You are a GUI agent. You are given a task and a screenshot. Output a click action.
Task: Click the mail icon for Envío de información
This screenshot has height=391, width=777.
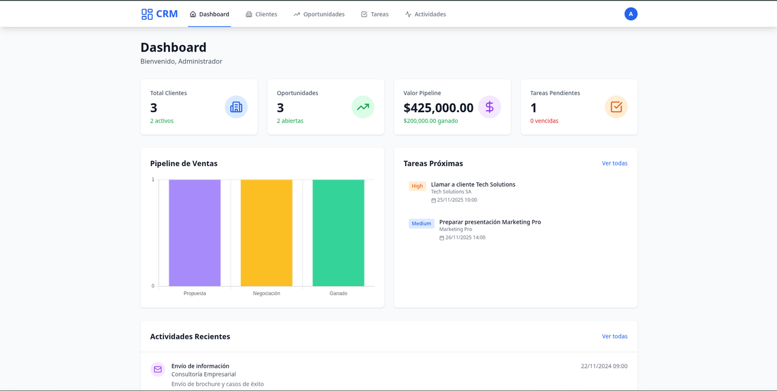pyautogui.click(x=158, y=369)
